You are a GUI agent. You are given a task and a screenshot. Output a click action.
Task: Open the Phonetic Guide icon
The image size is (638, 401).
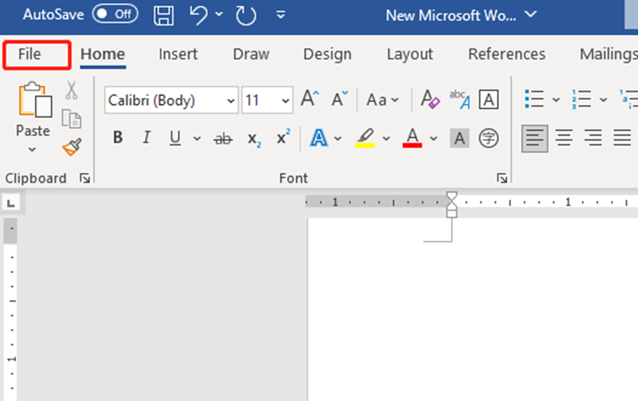[x=459, y=99]
